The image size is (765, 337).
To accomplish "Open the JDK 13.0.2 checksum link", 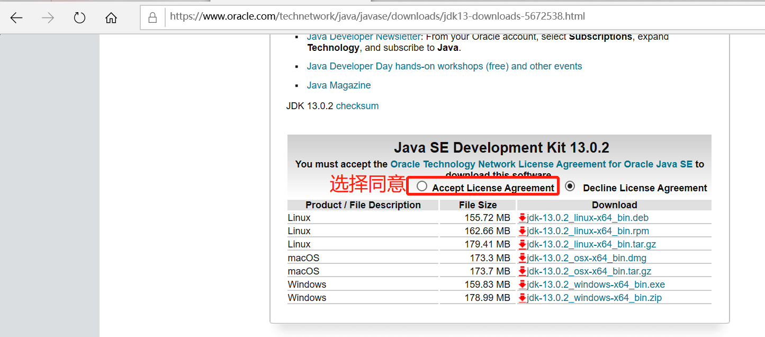I will point(357,106).
